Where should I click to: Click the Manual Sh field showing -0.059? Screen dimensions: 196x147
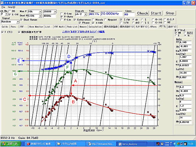coord(185,91)
